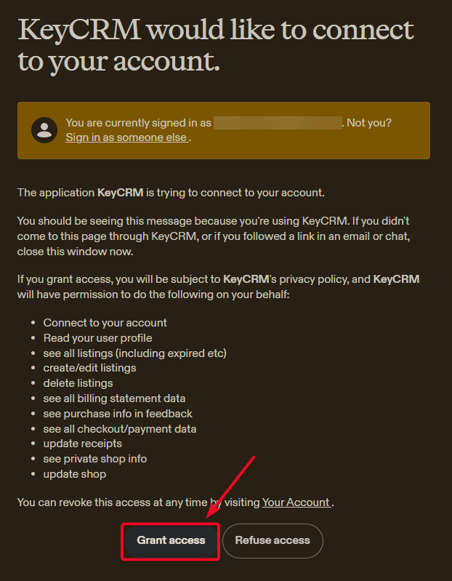Click the redacted username in the sign-in banner
The image size is (452, 581).
(278, 123)
